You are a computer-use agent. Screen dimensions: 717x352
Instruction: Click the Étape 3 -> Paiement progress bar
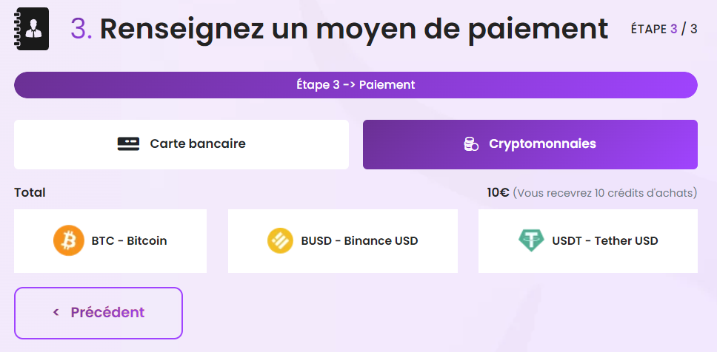[356, 85]
